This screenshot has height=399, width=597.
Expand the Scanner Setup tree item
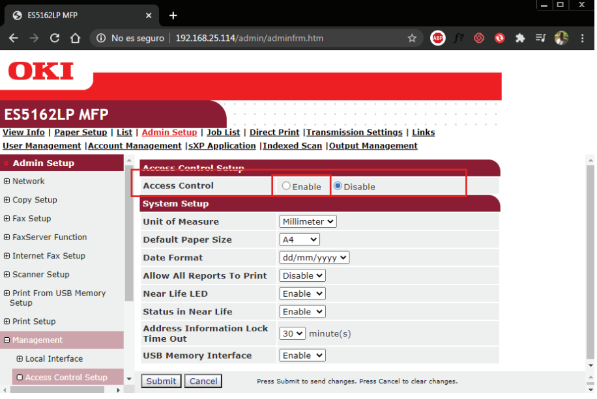[x=7, y=275]
